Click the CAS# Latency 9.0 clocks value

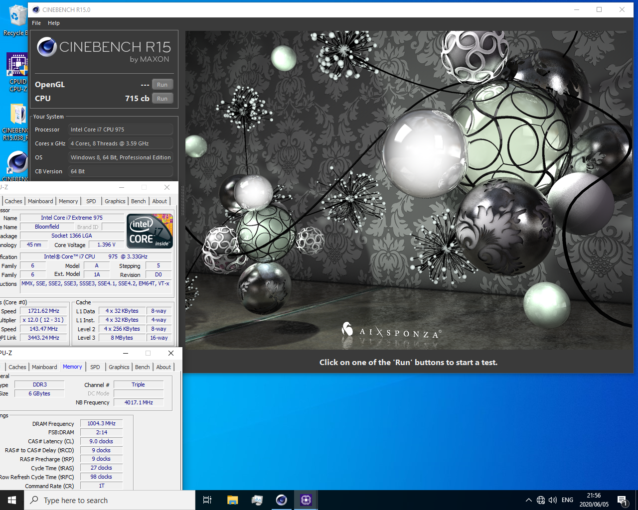click(x=101, y=441)
